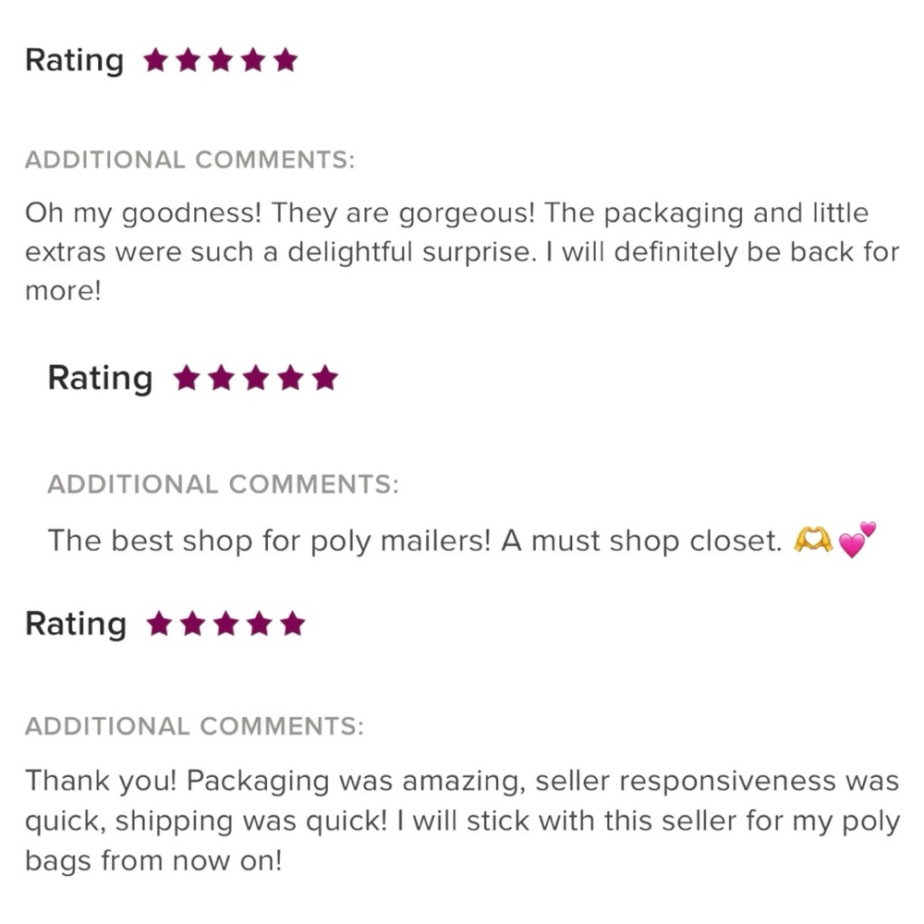
Task: Click the first star in the bottom review's rating
Action: (x=159, y=625)
